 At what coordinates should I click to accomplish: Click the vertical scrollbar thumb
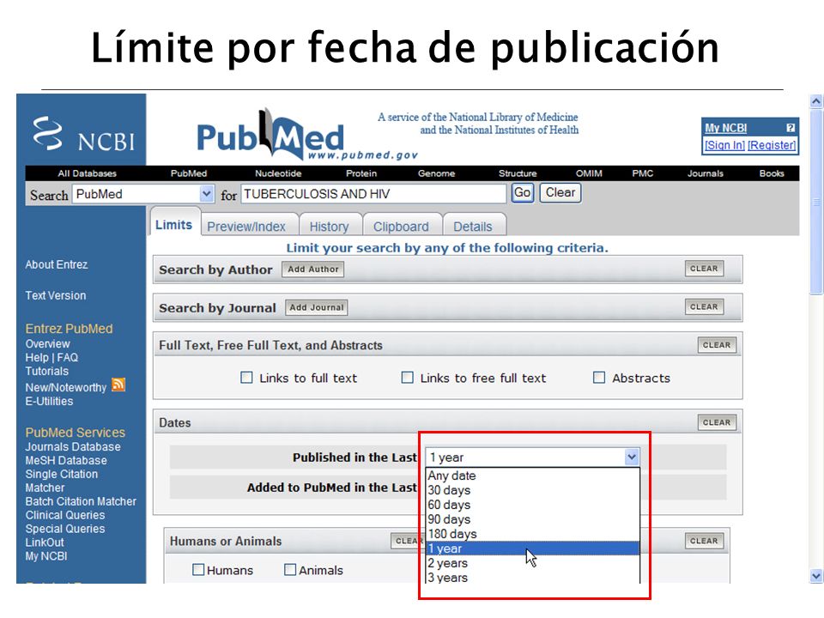[816, 201]
